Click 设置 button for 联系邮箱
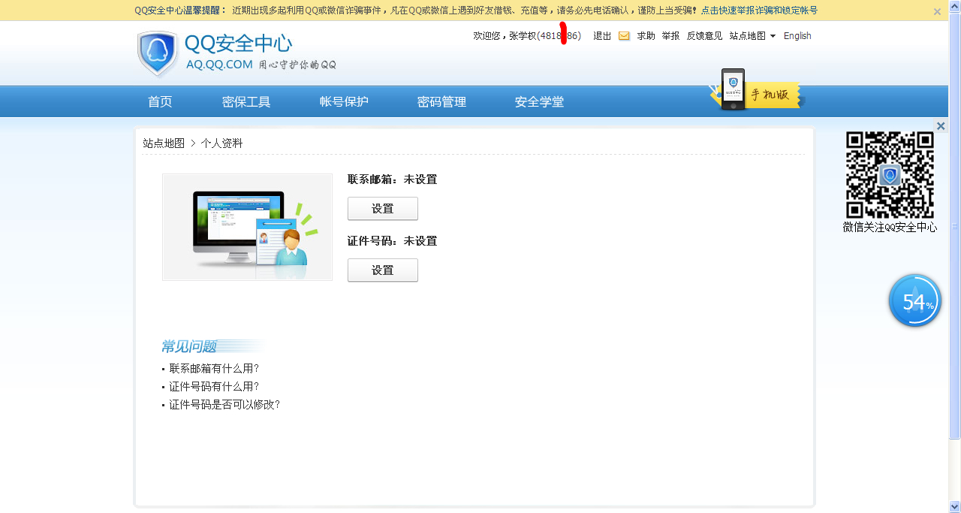 [x=383, y=209]
